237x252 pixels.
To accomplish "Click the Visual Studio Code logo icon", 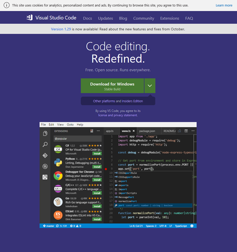I will tap(29, 17).
